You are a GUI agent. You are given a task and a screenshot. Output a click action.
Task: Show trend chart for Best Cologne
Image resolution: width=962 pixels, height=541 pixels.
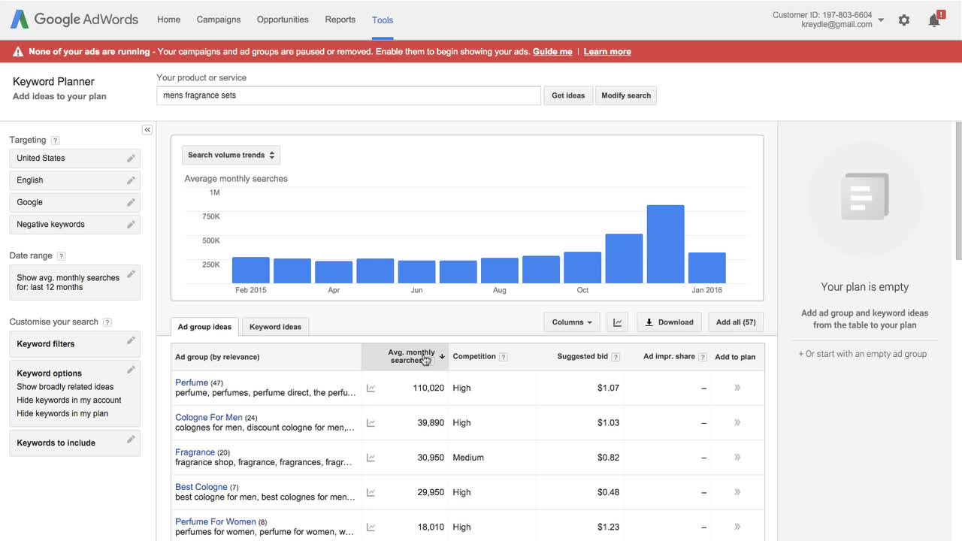click(371, 493)
